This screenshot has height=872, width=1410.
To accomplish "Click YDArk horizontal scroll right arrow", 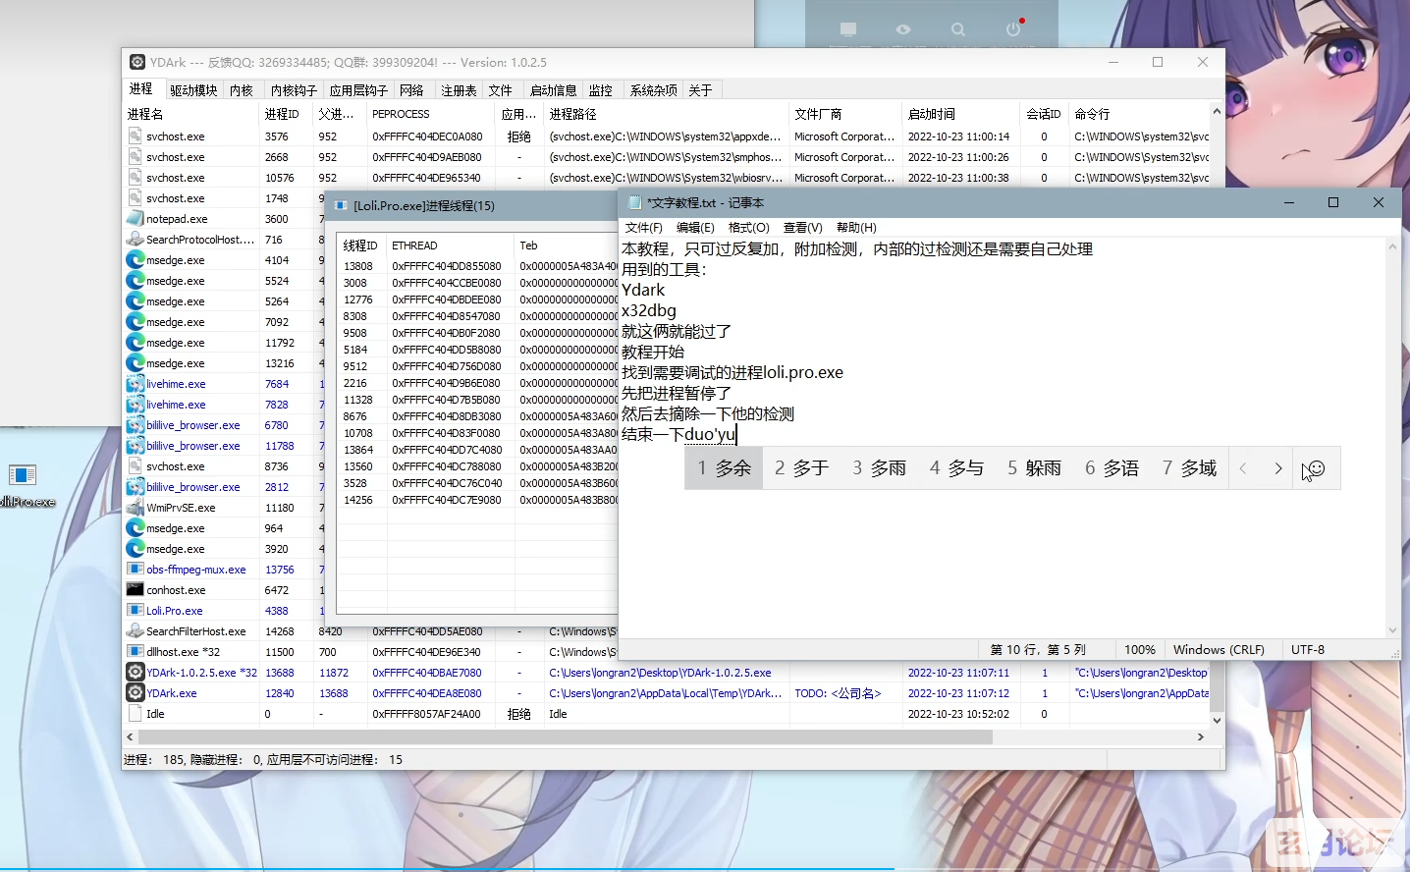I will pyautogui.click(x=1200, y=736).
